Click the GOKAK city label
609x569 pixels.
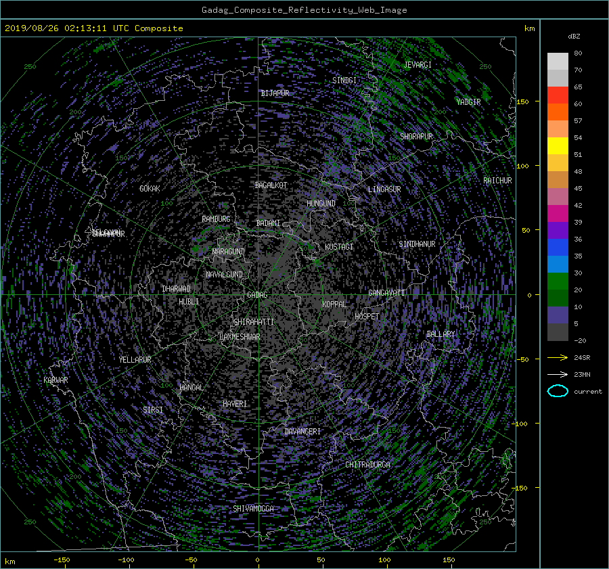tap(150, 189)
